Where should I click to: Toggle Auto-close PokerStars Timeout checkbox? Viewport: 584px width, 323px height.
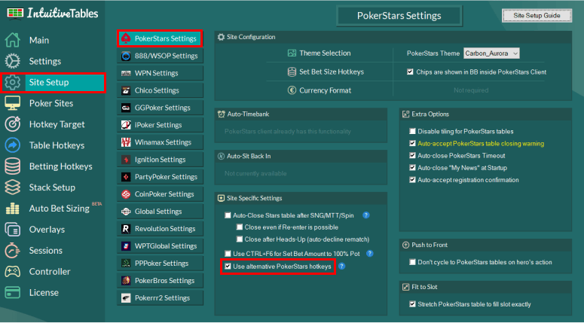pyautogui.click(x=412, y=156)
